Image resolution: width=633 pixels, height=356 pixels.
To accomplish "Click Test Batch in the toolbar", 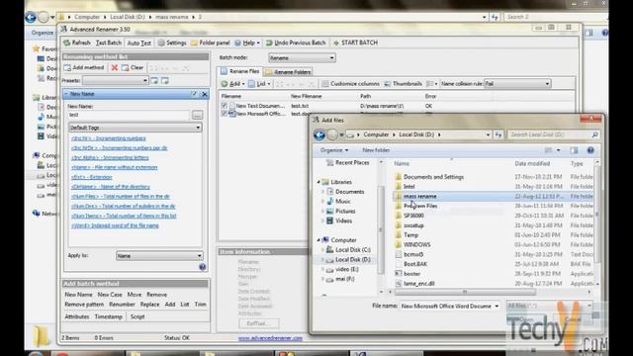I will point(108,43).
